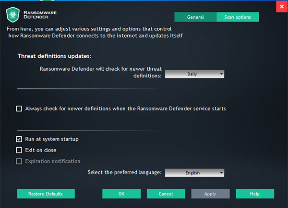Open the Scan options tab
288x208 pixels.
(238, 17)
